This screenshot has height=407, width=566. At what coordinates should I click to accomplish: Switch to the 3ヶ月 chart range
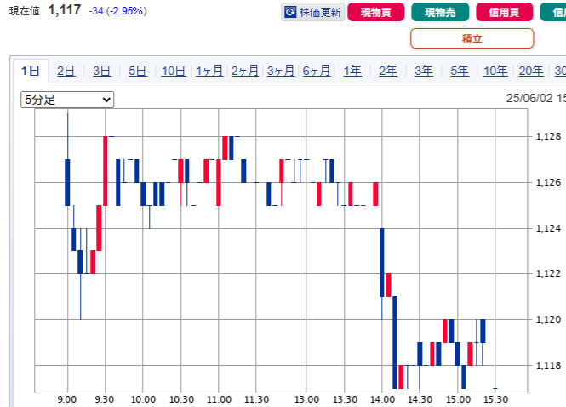[281, 71]
